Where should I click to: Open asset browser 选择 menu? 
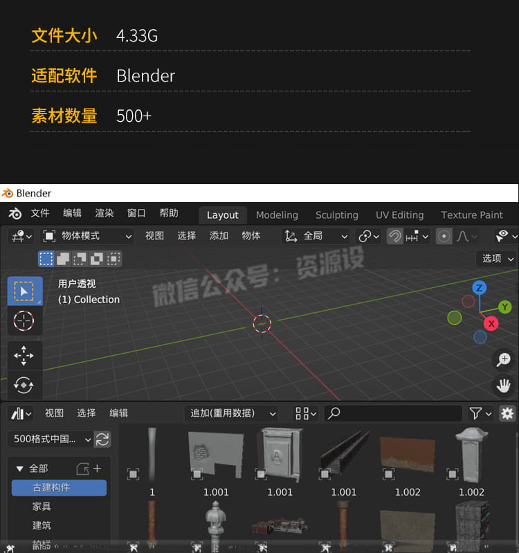[x=86, y=413]
